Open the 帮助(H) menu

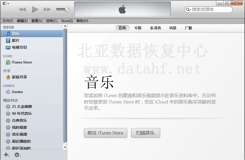coord(82,21)
